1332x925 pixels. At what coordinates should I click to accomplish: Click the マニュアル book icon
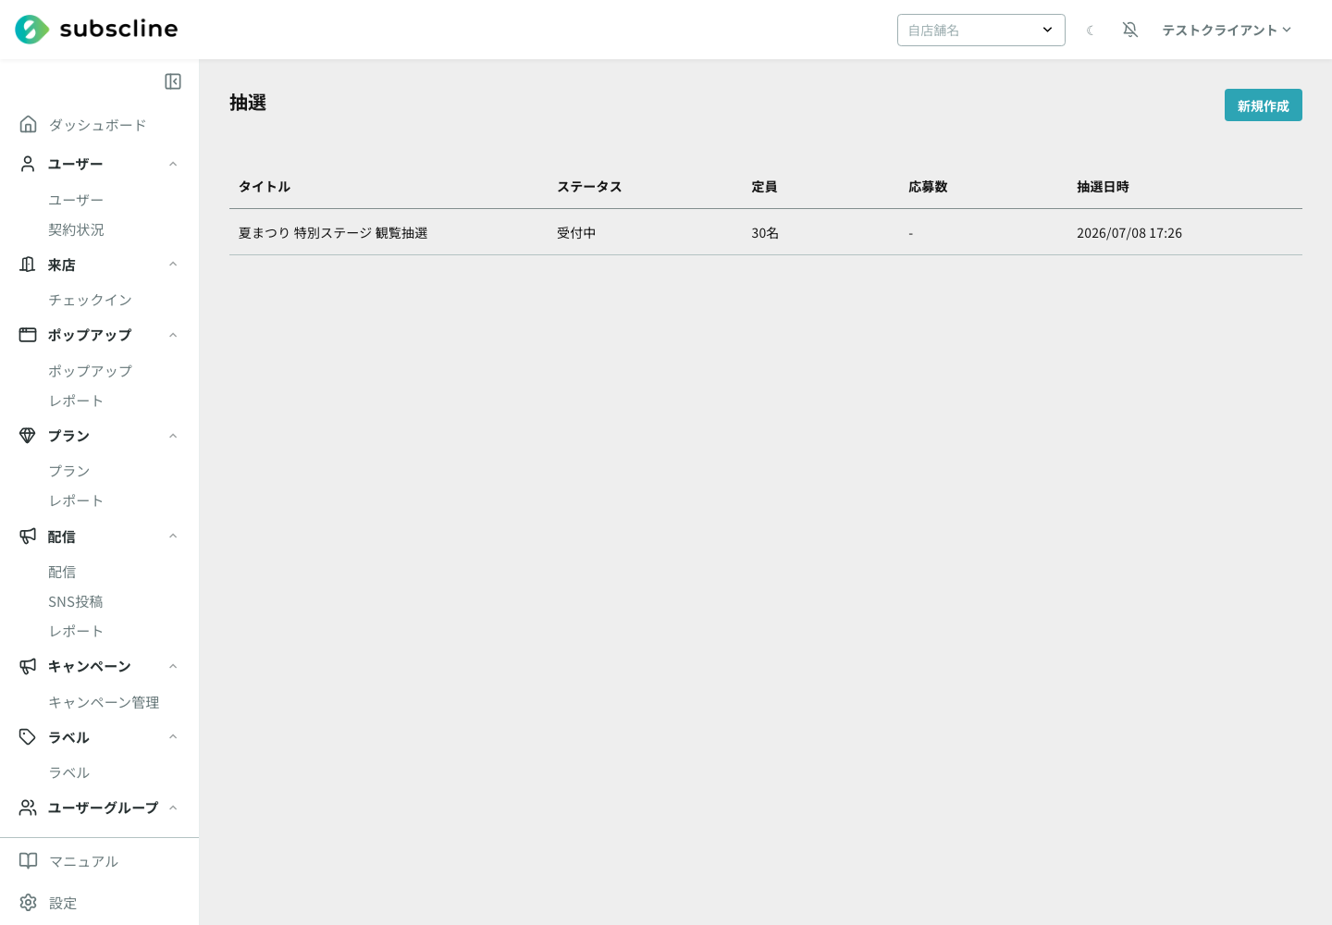(29, 861)
